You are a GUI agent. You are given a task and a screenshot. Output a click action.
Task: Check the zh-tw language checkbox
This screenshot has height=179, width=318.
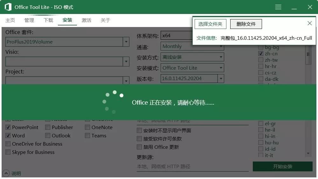point(261,60)
